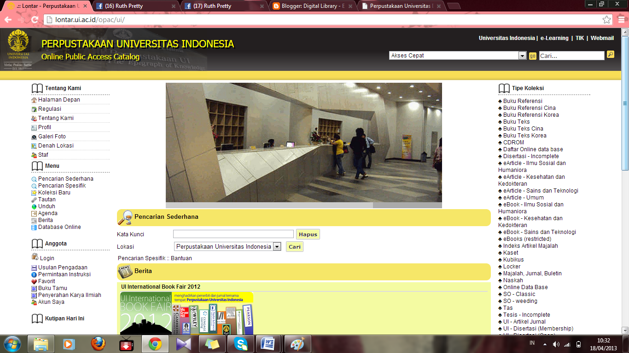Click the Cari search button
629x353 pixels.
(294, 246)
